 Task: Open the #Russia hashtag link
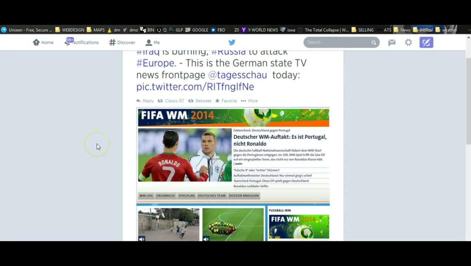pos(228,52)
